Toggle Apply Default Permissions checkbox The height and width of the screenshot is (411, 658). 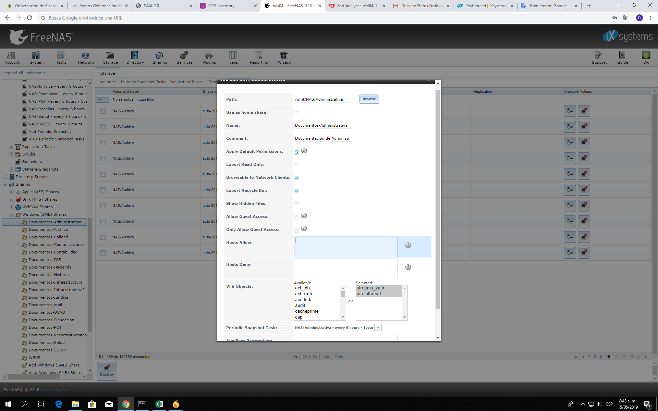[296, 152]
